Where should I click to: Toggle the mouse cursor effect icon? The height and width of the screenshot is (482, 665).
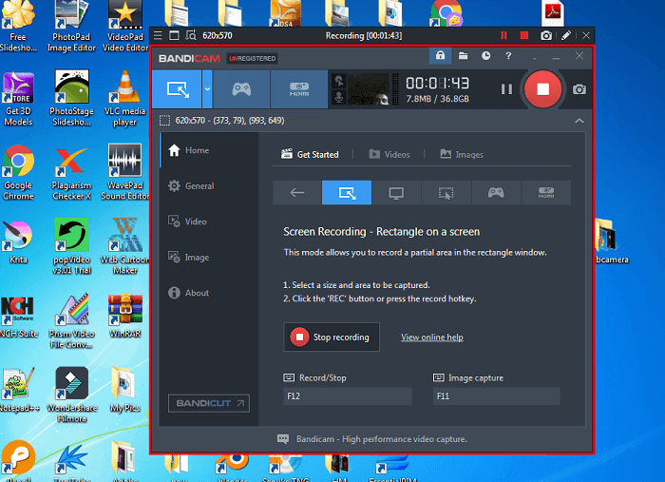tap(339, 81)
